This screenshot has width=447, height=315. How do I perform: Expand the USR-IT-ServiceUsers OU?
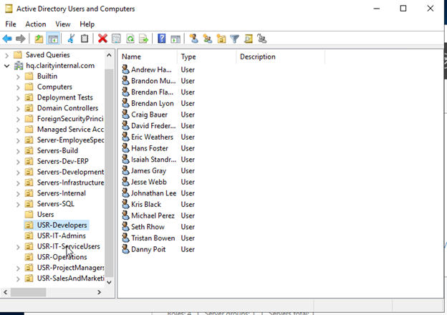pos(18,247)
